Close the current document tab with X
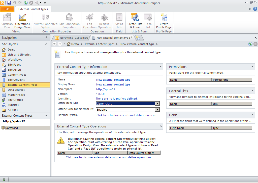This screenshot has height=183, width=258. (x=256, y=38)
